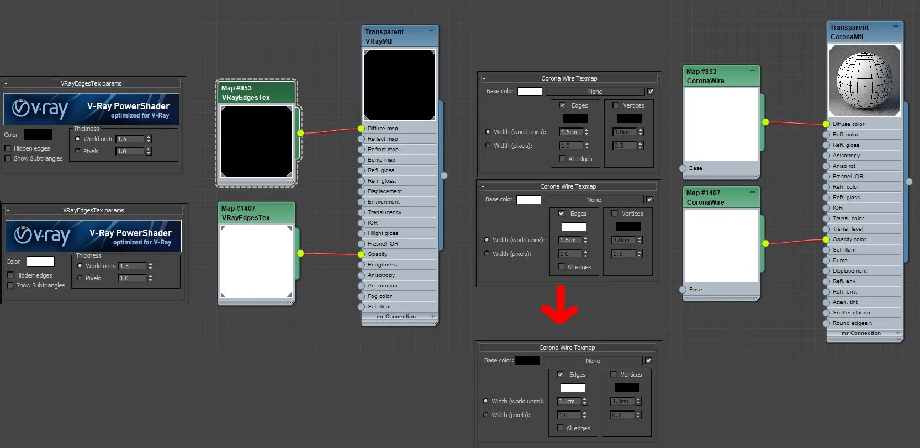Select the Transparent CoronaMtl node title
Viewport: 920px width, 448px height.
pos(865,32)
